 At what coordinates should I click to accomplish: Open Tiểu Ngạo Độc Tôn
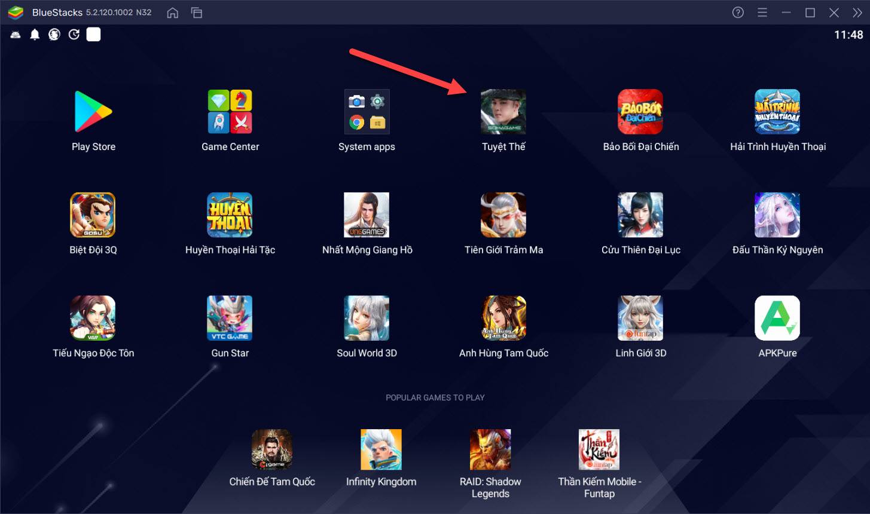click(x=93, y=318)
